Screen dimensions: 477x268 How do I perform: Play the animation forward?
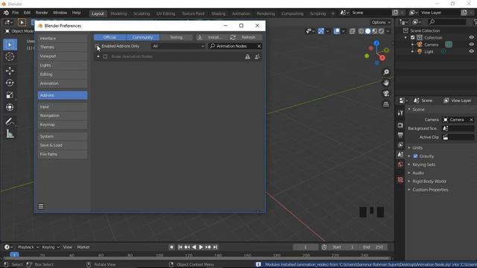coord(200,247)
